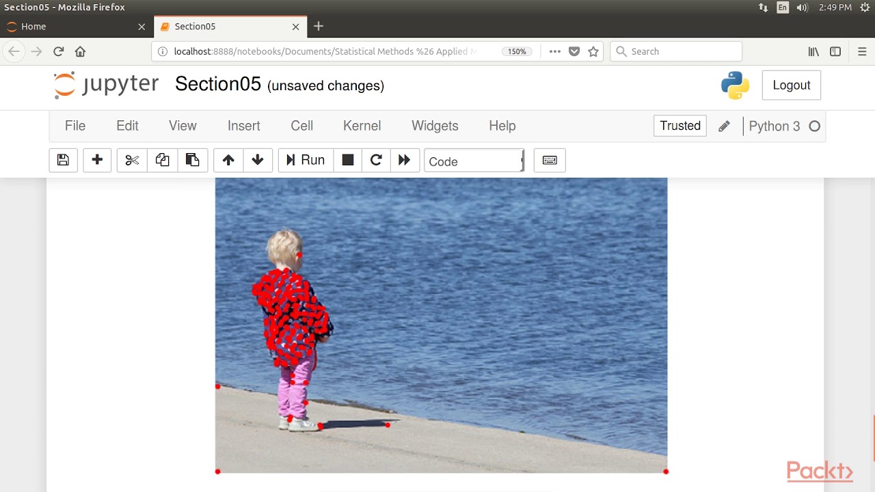Move selected cell up arrow
The height and width of the screenshot is (492, 875).
[x=228, y=160]
